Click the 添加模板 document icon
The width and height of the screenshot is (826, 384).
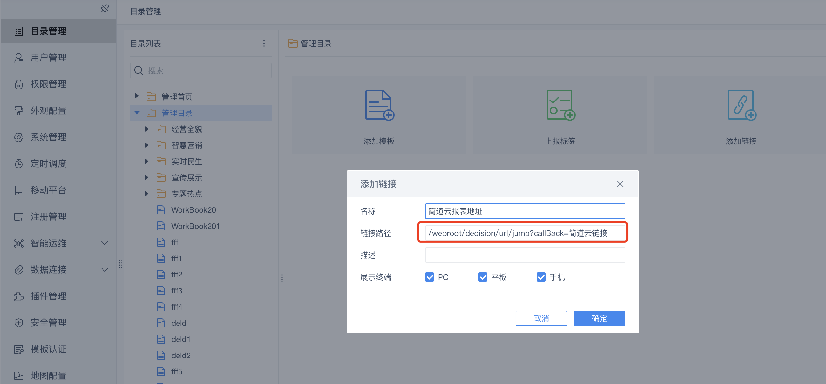click(x=379, y=105)
